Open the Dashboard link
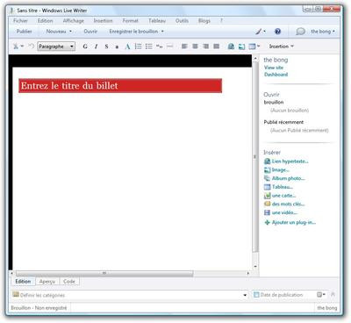 coord(276,75)
